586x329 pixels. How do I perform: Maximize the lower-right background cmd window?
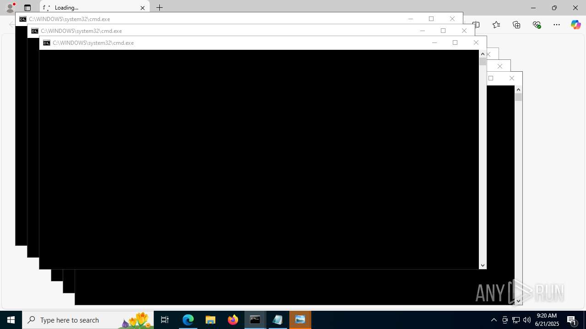pos(491,78)
